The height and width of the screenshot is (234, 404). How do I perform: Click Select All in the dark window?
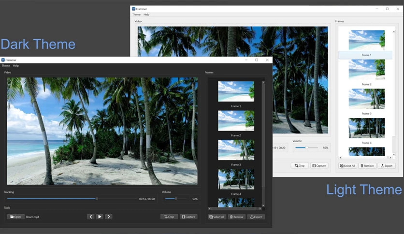[217, 217]
